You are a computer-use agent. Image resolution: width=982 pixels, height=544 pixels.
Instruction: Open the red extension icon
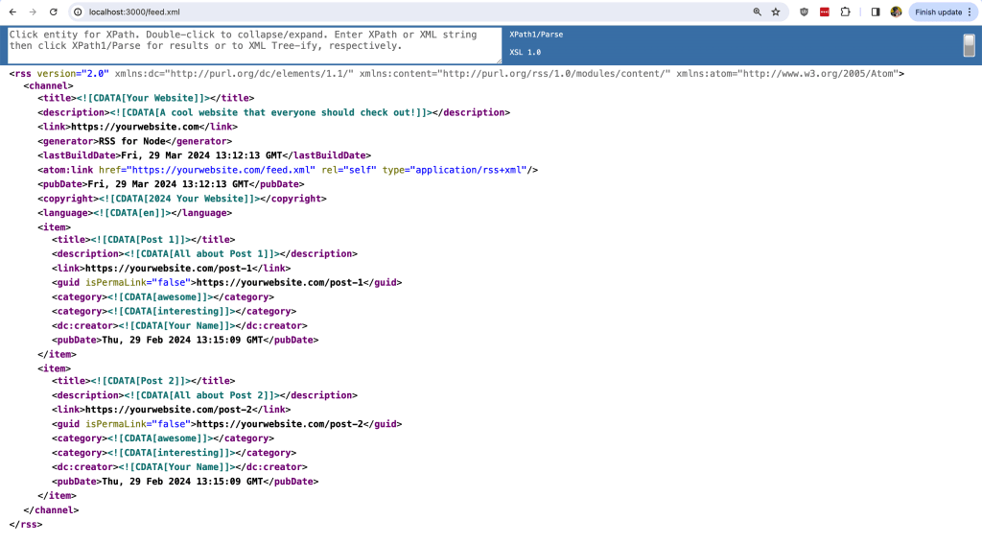824,12
